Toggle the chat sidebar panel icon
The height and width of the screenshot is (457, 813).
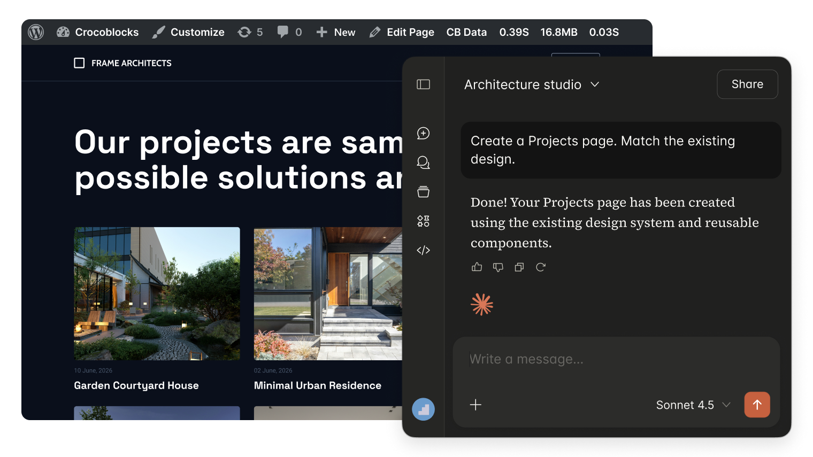[423, 84]
